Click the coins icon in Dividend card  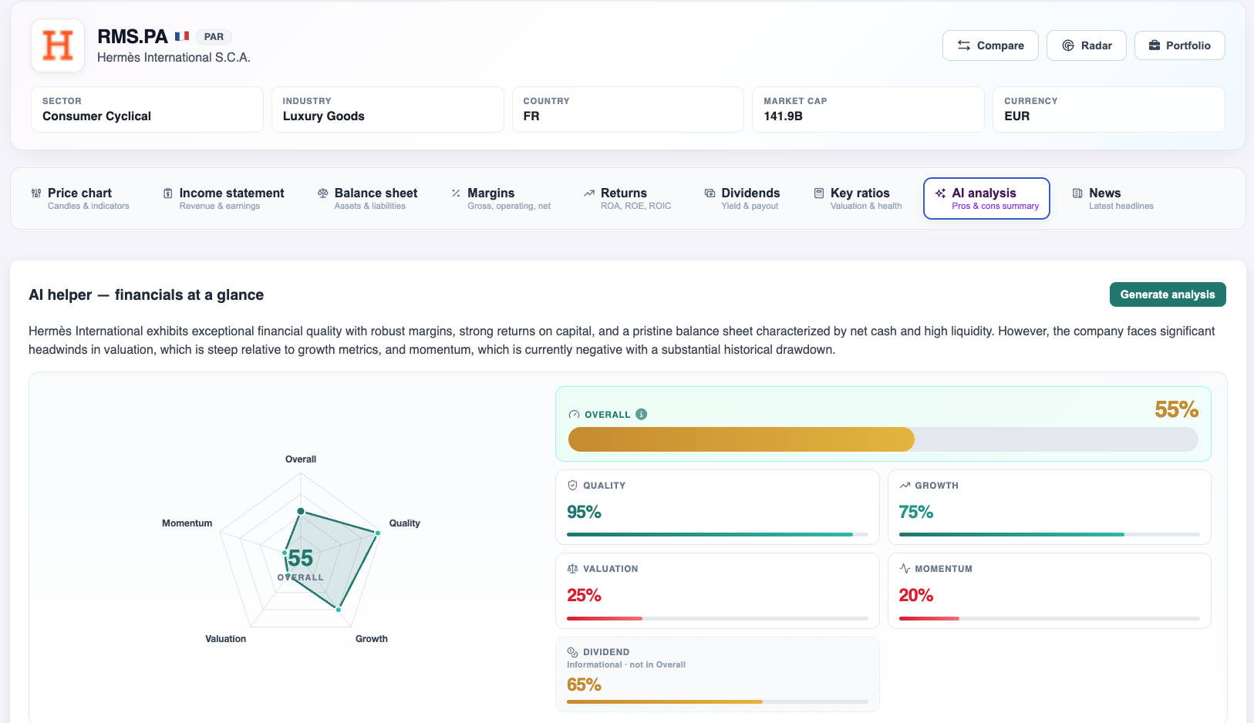(572, 652)
